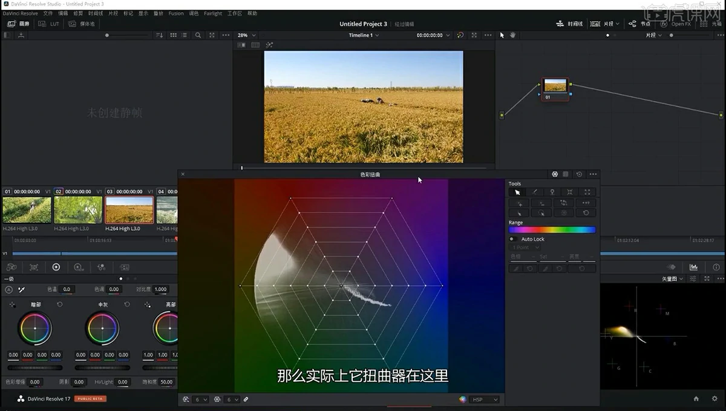This screenshot has width=726, height=411.
Task: Click the convert/invert selection points tool
Action: click(563, 203)
